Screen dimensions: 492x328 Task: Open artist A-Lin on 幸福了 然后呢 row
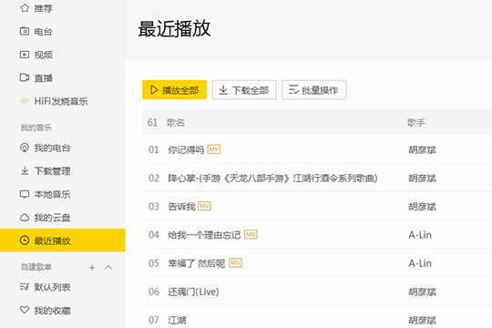click(x=420, y=263)
